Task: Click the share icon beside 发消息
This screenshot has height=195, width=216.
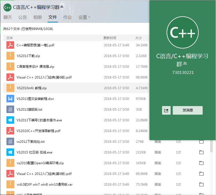Action: point(166,110)
